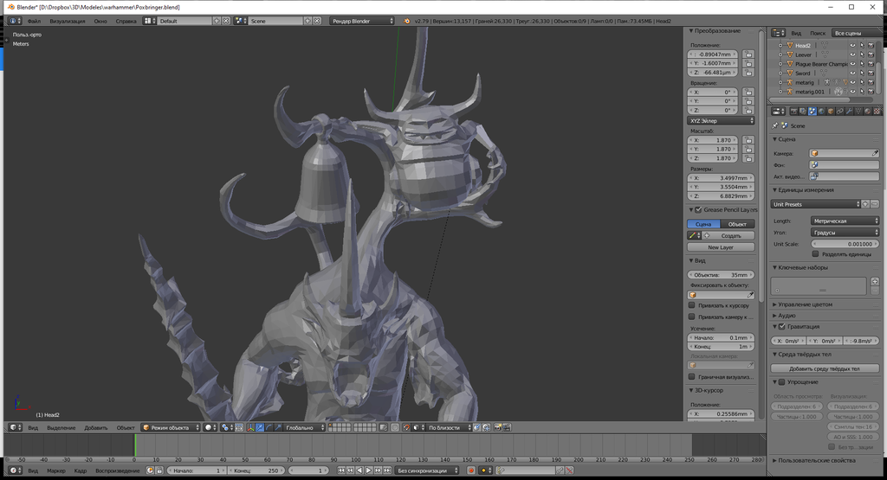Click the play animation button
The width and height of the screenshot is (887, 480).
[x=368, y=470]
